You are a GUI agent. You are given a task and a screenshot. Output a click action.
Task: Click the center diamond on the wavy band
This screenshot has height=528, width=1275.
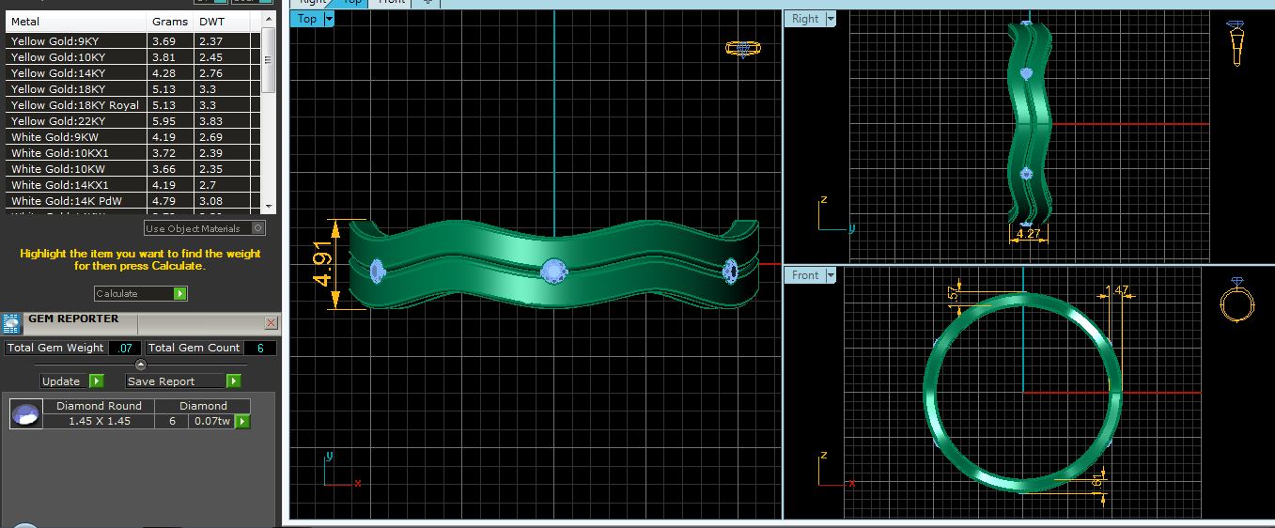click(554, 272)
